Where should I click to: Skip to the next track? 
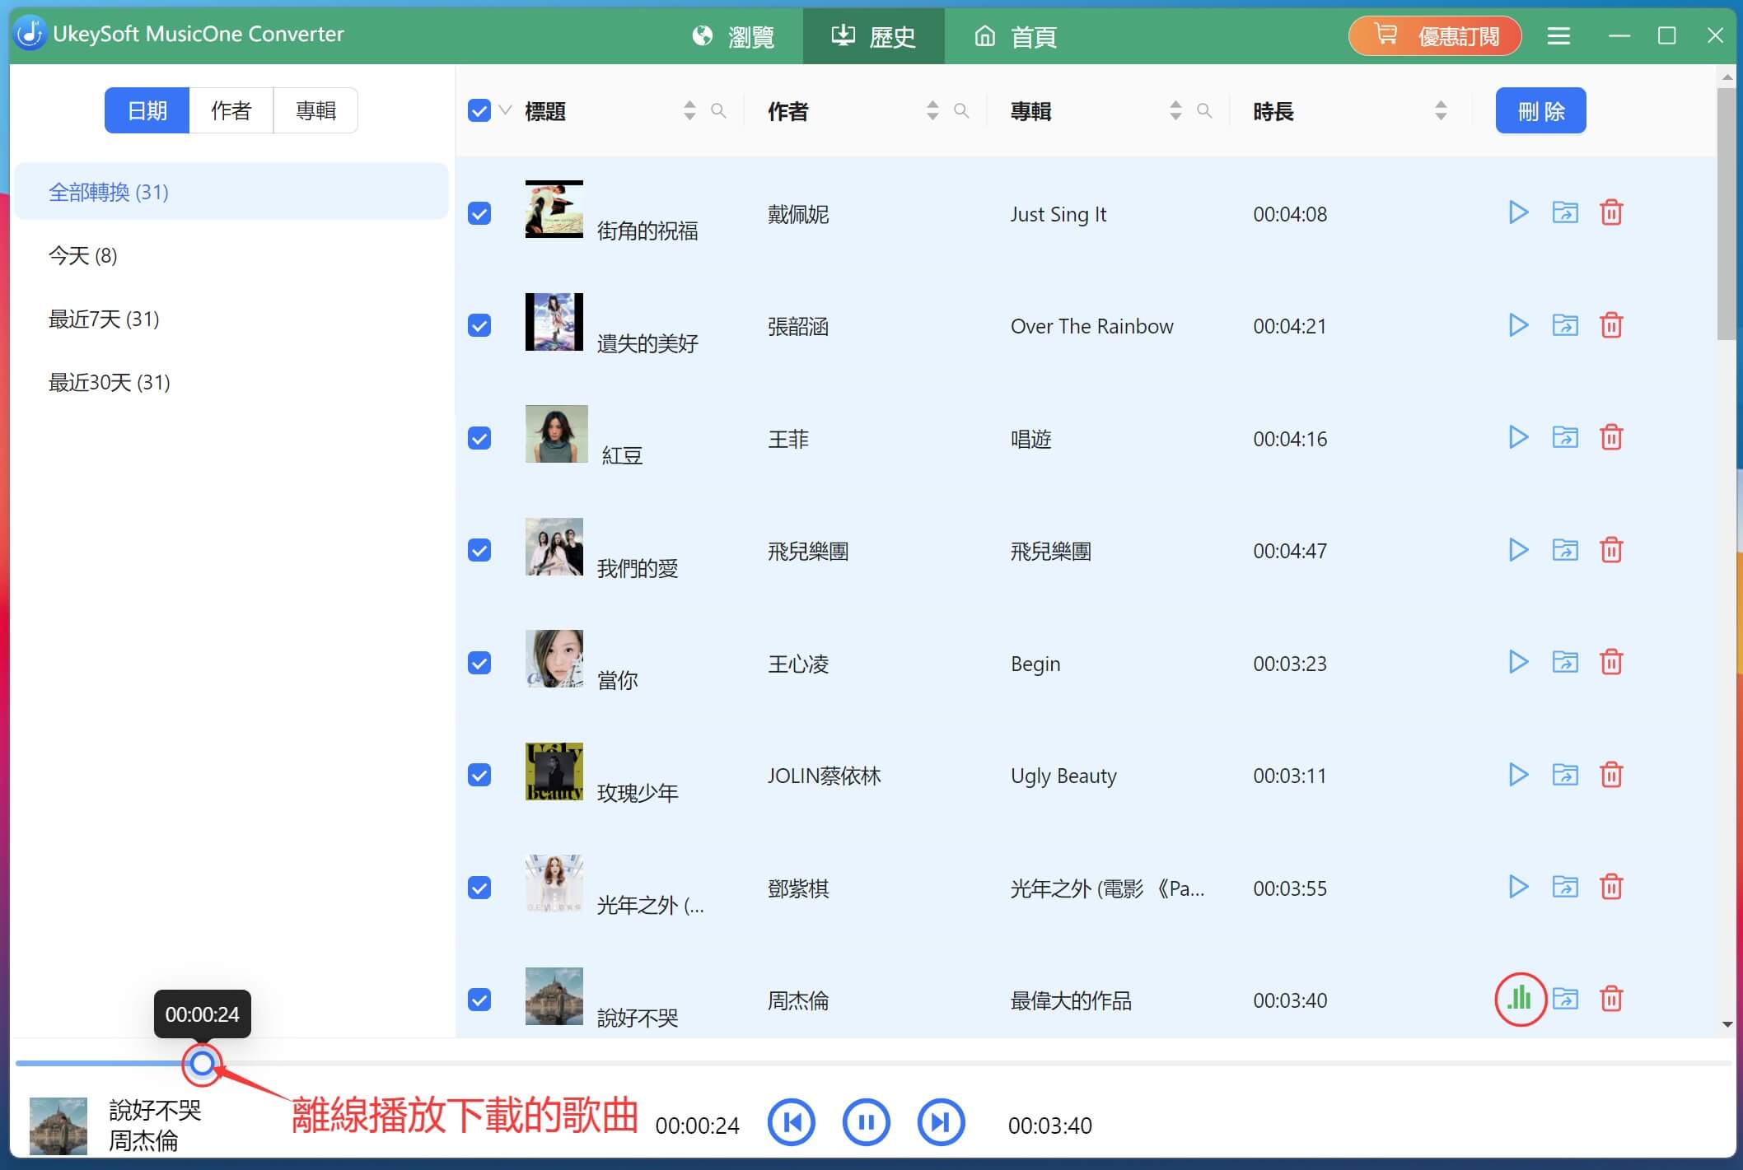click(x=941, y=1121)
